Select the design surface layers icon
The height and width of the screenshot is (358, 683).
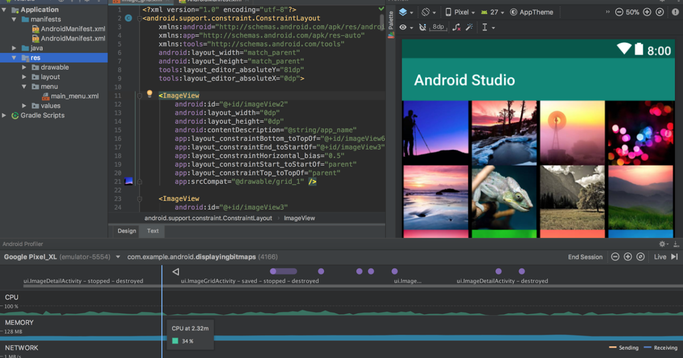click(404, 12)
